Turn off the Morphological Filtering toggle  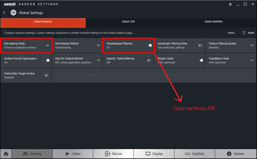point(150,45)
